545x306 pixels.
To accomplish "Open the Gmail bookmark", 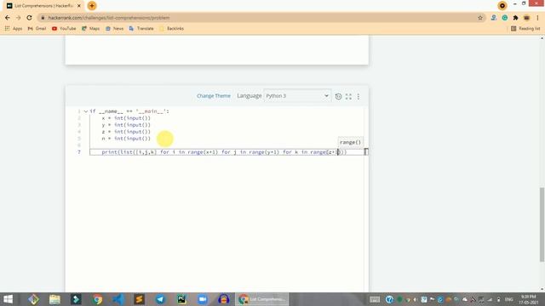I will [x=37, y=28].
